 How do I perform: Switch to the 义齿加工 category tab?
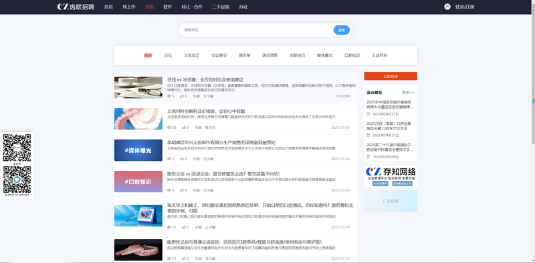tap(191, 55)
